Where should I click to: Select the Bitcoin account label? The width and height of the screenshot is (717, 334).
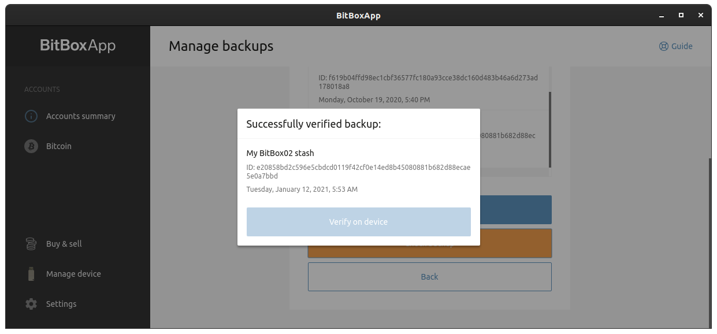tap(59, 146)
